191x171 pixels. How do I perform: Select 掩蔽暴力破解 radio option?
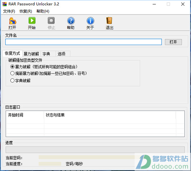point(12,73)
